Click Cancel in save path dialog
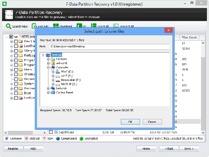209x157 pixels. click(x=152, y=122)
